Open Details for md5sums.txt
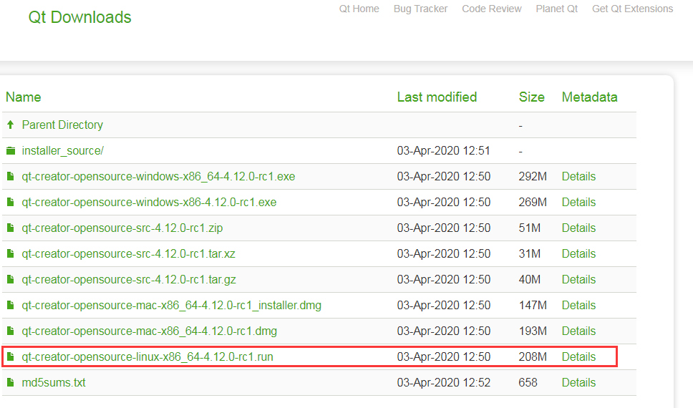Viewport: 693px width, 408px height. point(578,382)
